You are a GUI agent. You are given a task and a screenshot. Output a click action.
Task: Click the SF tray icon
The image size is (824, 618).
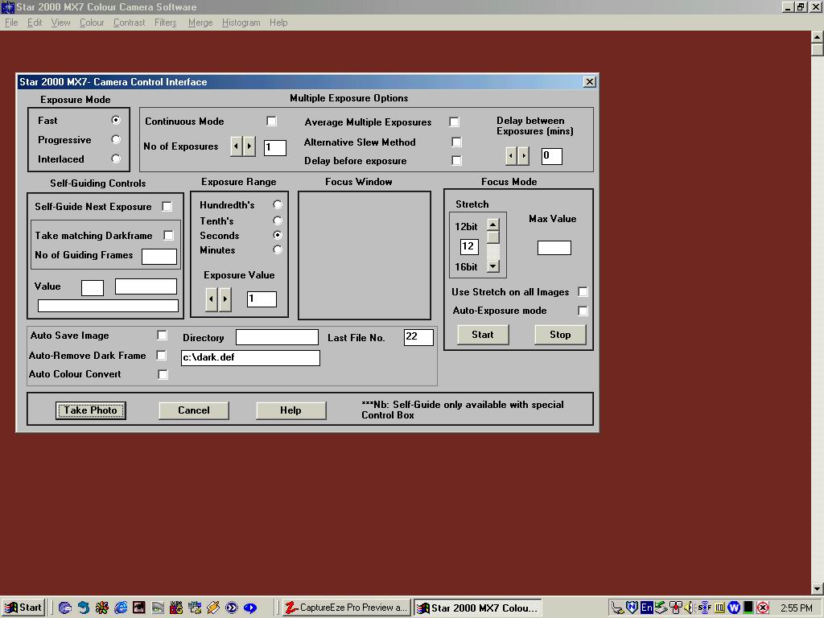(704, 608)
